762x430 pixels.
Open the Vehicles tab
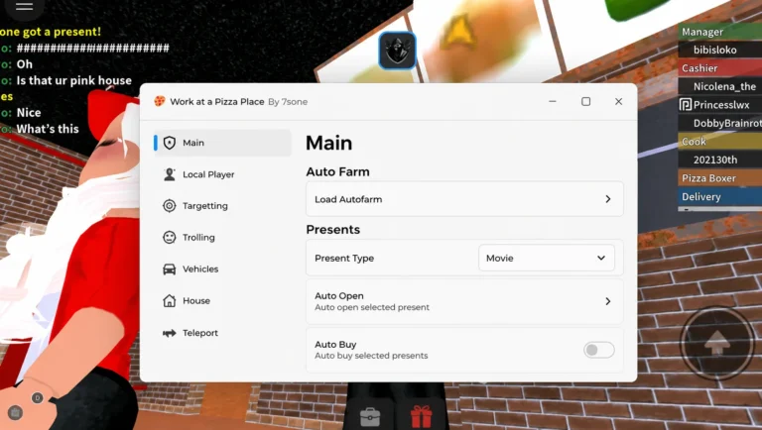[222, 269]
